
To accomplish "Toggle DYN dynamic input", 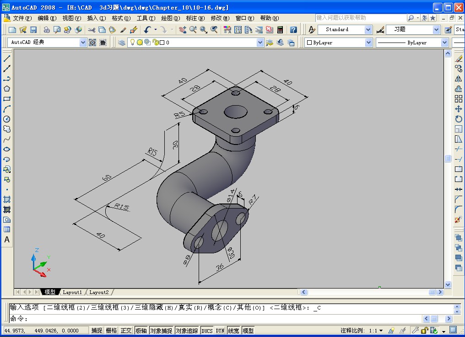I will 220,331.
